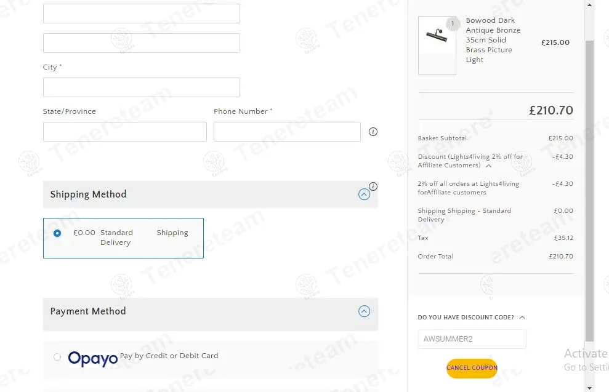This screenshot has width=609, height=392.
Task: Click the Bowood picture light product name
Action: coord(493,40)
